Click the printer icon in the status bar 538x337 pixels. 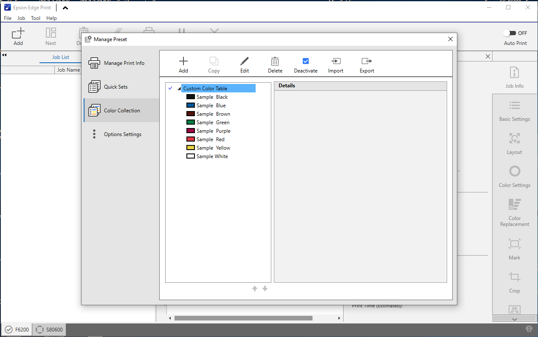[529, 329]
